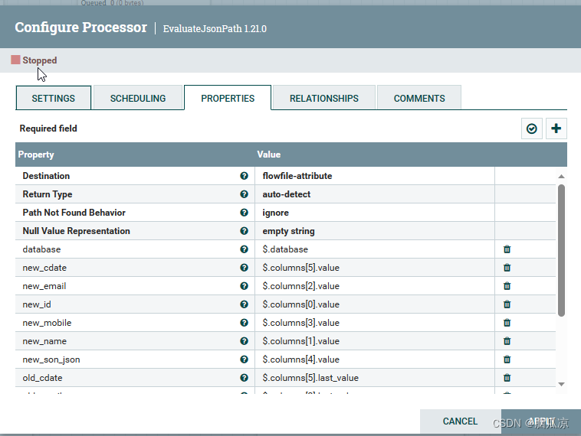Switch to the SETTINGS tab
Viewport: 581px width, 436px height.
pos(54,98)
